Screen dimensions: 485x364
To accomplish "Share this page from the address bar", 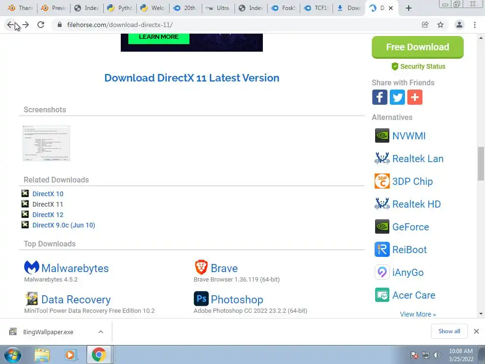I will coord(425,25).
